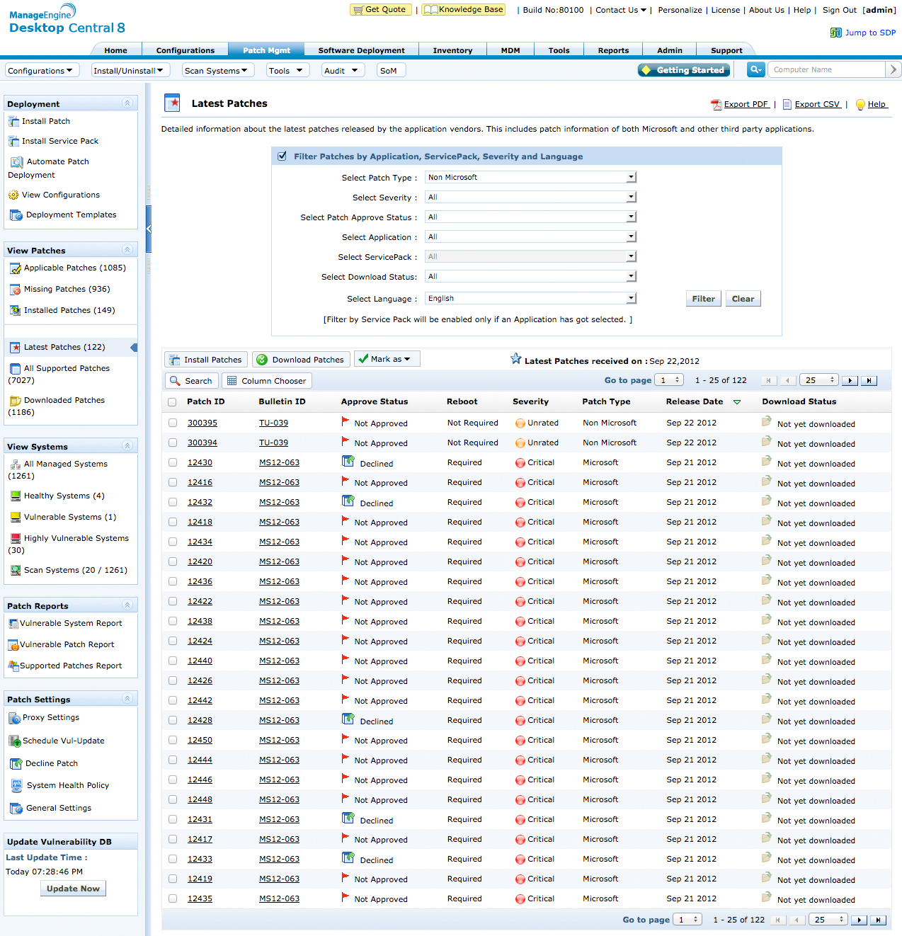Sort by the Release Date column header
The image size is (902, 936).
pyautogui.click(x=695, y=401)
